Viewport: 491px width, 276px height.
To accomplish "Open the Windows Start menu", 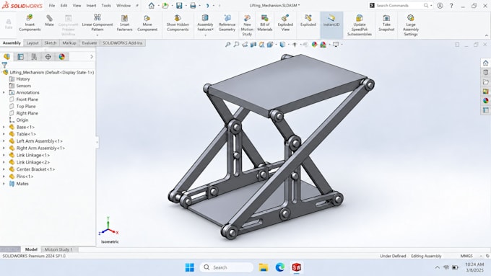I will (x=189, y=267).
